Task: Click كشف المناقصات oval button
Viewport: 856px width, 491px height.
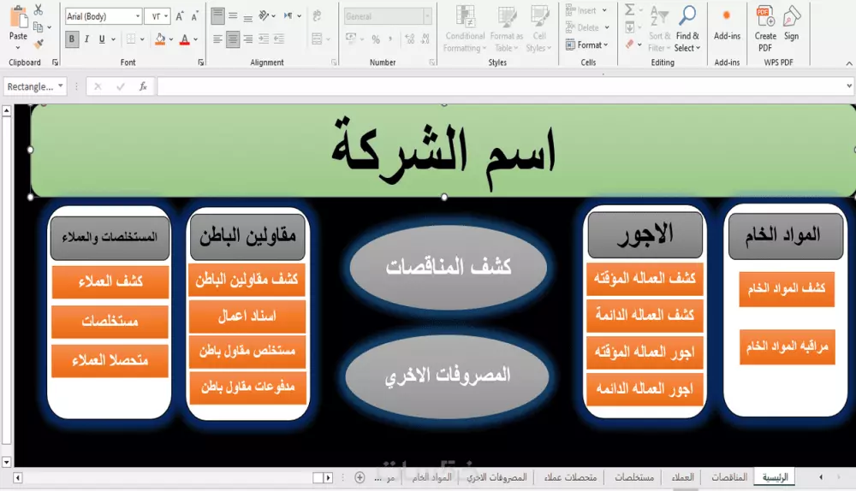Action: [x=449, y=267]
